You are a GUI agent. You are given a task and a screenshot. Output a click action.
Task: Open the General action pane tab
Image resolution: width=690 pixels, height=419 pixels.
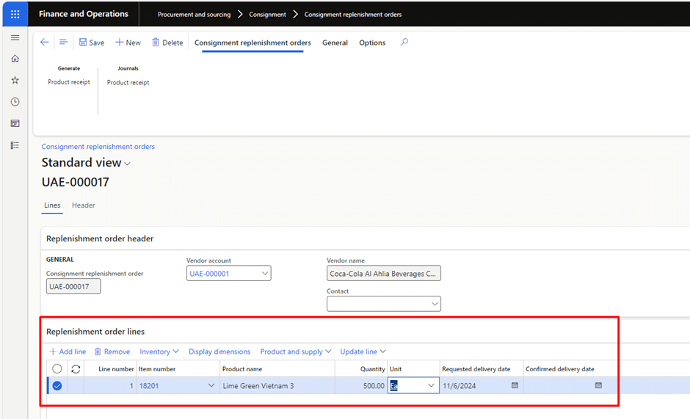point(335,43)
